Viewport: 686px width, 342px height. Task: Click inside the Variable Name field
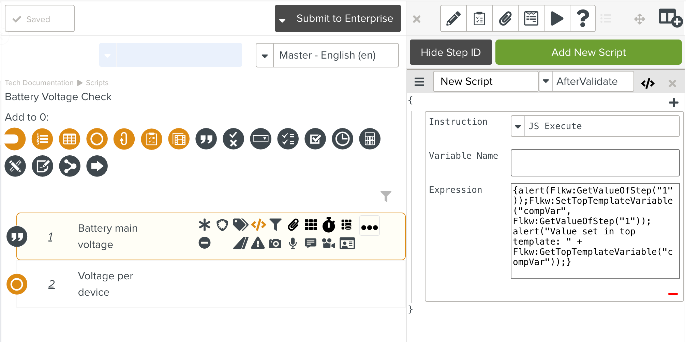coord(595,163)
